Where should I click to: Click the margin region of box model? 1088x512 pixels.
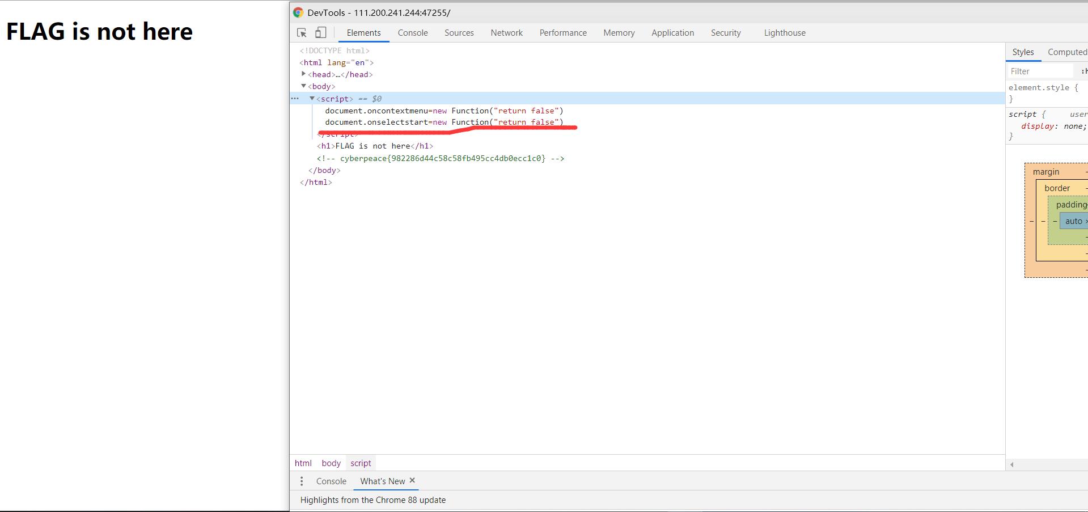pos(1046,172)
